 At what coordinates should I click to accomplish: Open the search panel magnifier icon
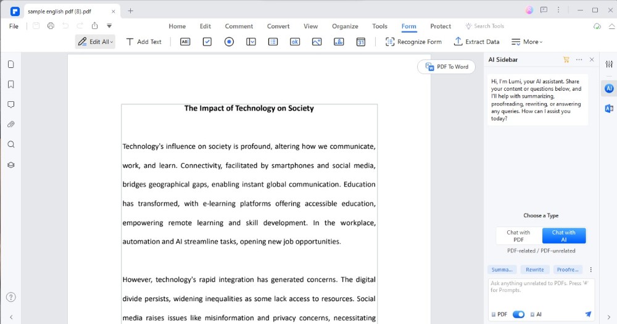[11, 144]
